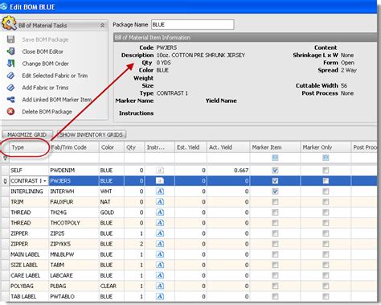Open instructions icon in MNLBLPW row
The image size is (381, 305).
[x=160, y=254]
